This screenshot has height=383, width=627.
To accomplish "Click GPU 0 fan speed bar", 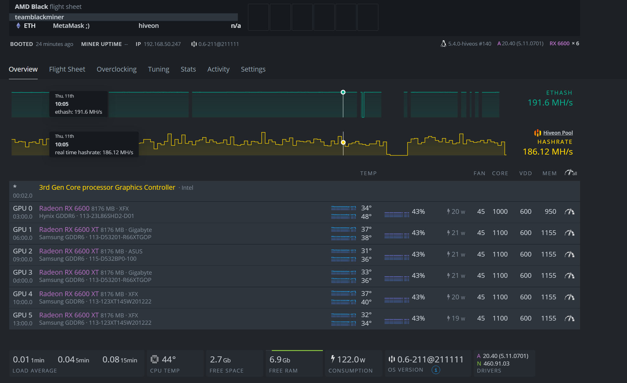I will 397,214.
